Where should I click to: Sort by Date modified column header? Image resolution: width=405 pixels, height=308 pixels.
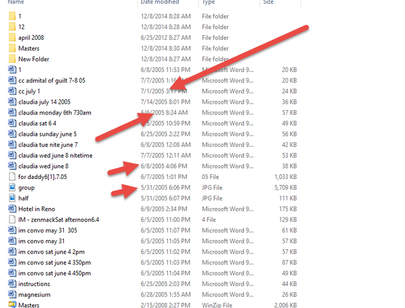[x=159, y=2]
